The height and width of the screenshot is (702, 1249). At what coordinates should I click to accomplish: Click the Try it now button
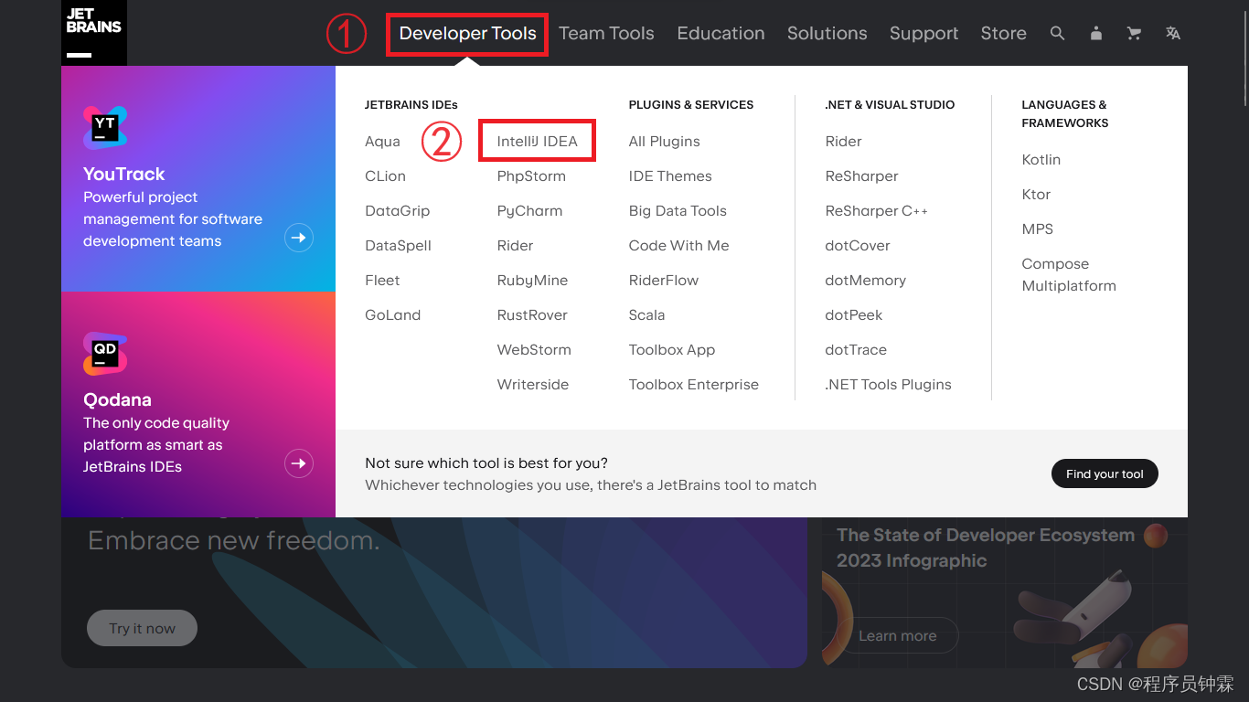142,628
